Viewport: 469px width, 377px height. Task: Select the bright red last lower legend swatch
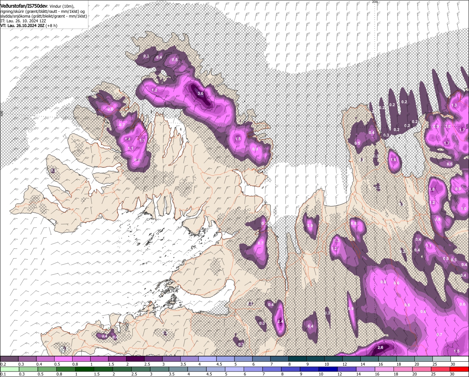[x=459, y=369]
